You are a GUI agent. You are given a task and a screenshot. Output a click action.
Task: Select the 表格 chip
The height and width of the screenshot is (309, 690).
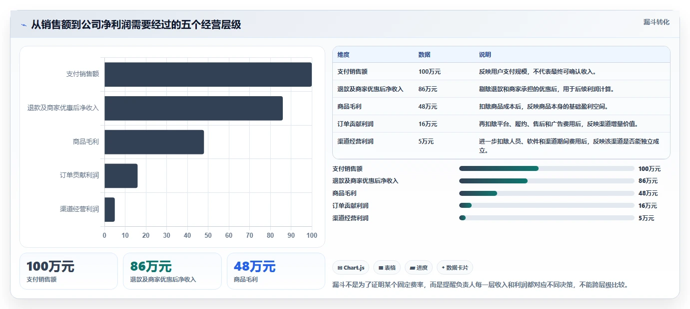[x=387, y=268]
